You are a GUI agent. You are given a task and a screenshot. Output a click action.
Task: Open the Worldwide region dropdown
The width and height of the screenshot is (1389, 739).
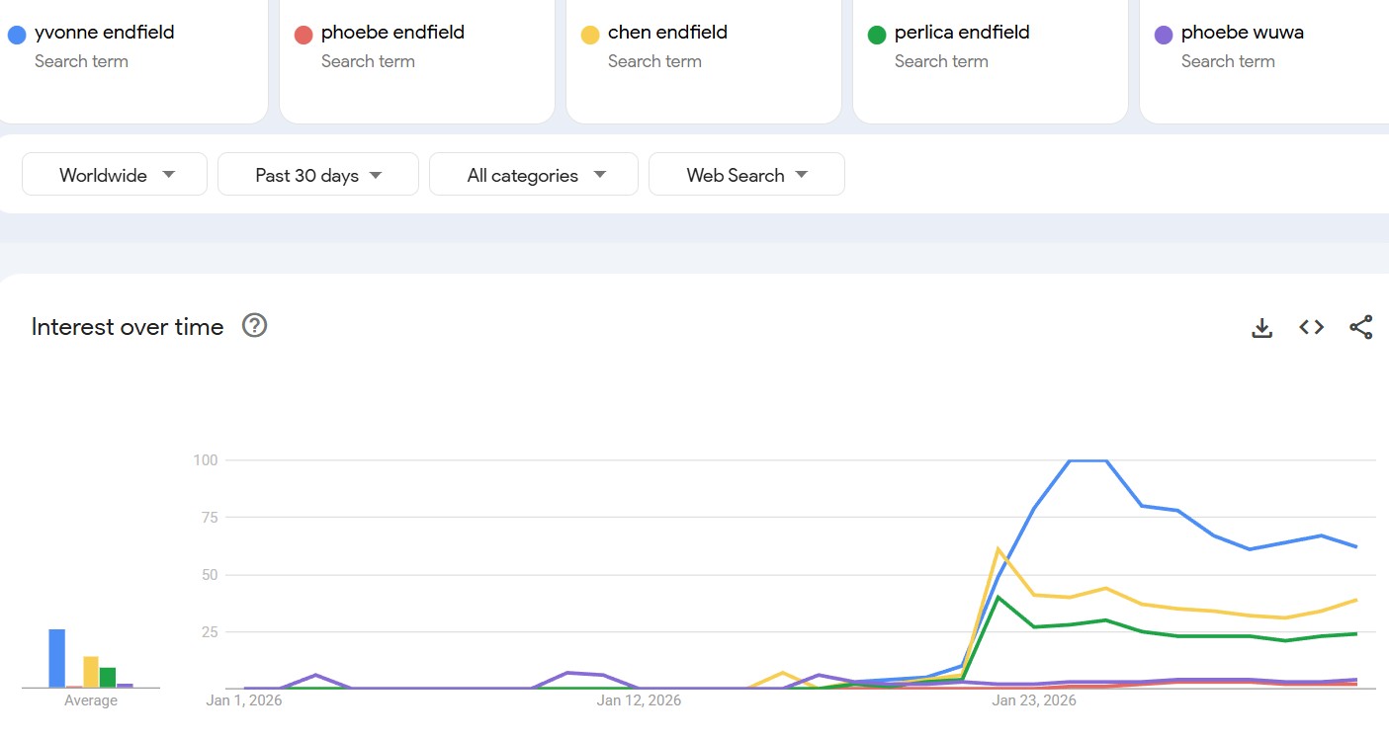point(115,175)
